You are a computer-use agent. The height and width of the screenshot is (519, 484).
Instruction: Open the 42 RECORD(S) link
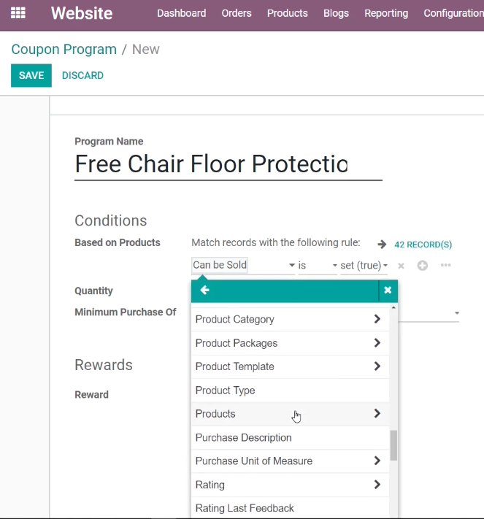pos(423,245)
